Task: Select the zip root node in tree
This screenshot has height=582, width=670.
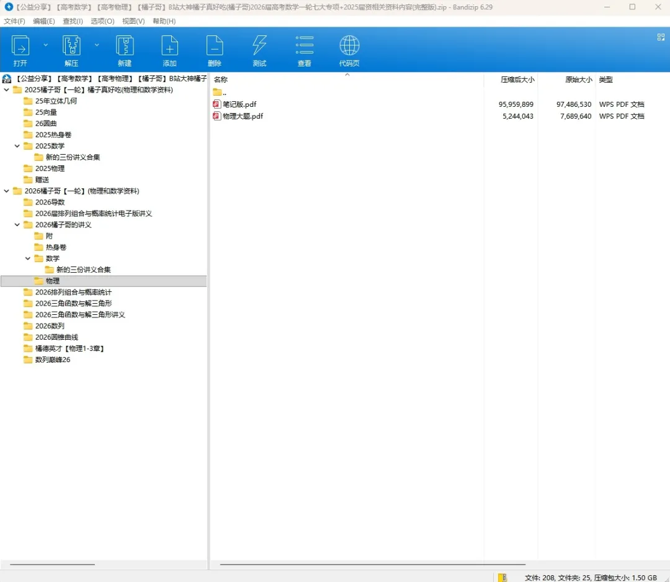Action: coord(104,78)
